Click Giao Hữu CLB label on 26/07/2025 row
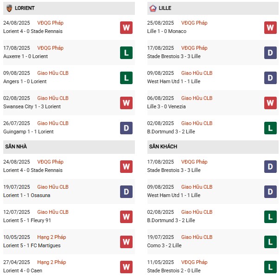This screenshot has width=280, height=277. pos(53,123)
